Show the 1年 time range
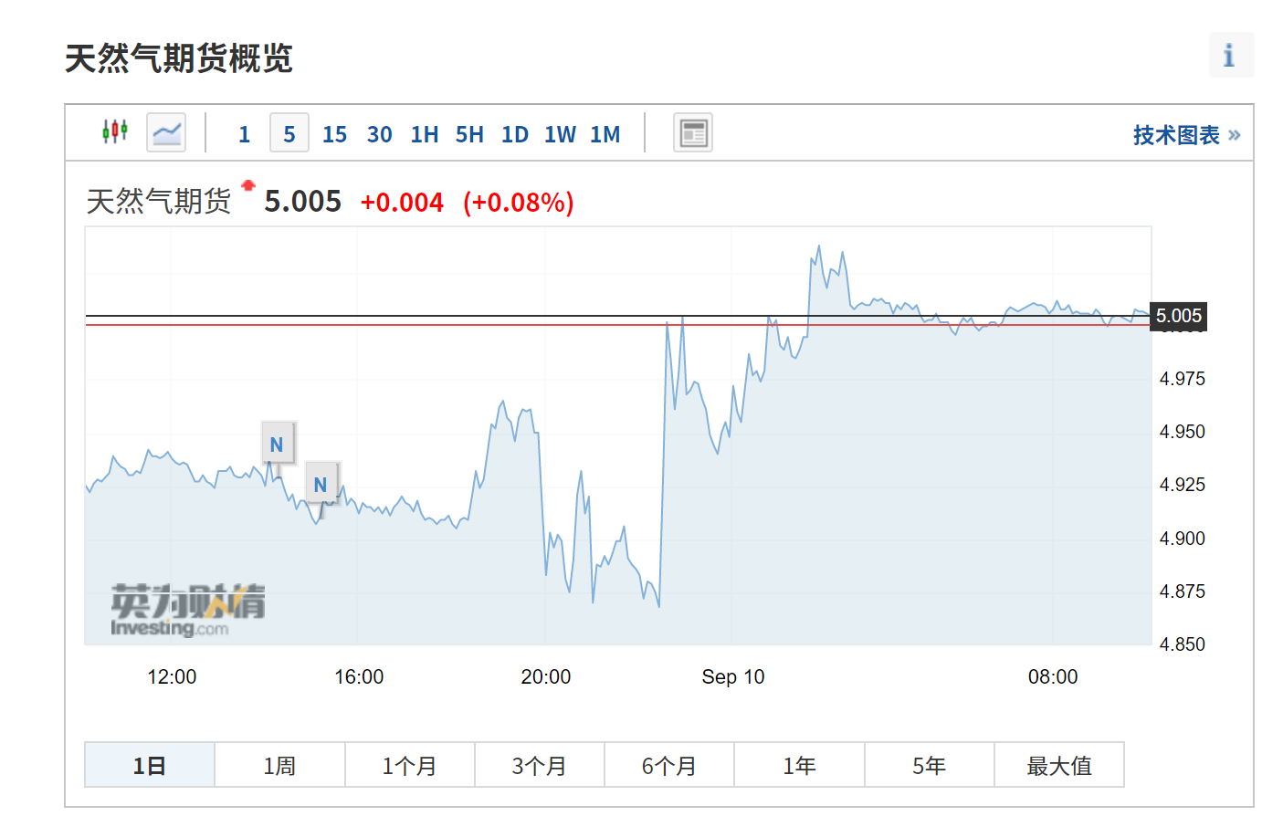This screenshot has width=1283, height=827. 799,765
